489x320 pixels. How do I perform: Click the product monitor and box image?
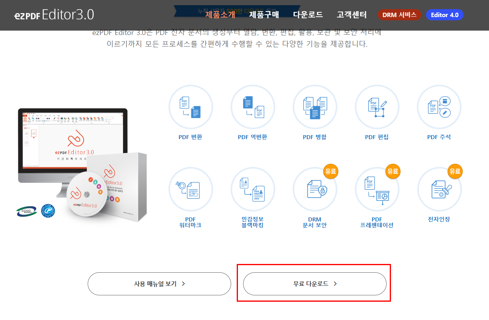pyautogui.click(x=82, y=165)
